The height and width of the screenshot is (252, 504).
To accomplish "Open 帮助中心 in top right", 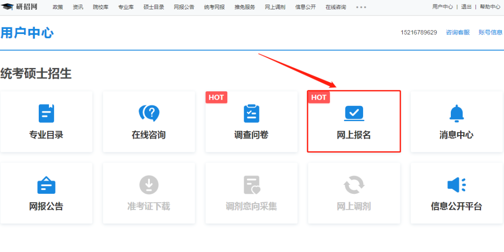I will pyautogui.click(x=490, y=7).
